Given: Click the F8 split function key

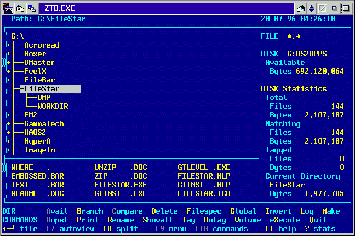Looking at the screenshot, I should pyautogui.click(x=121, y=229).
